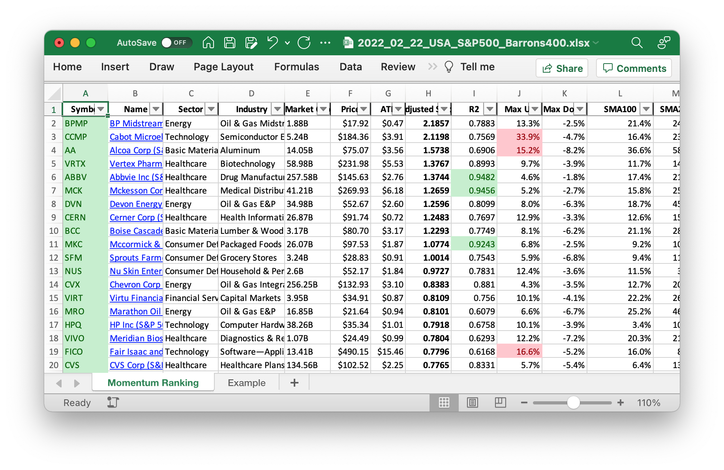
Task: Click the Save As icon with pencil
Action: point(251,43)
